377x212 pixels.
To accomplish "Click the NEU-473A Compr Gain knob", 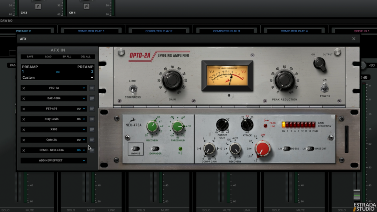I will point(209,149).
